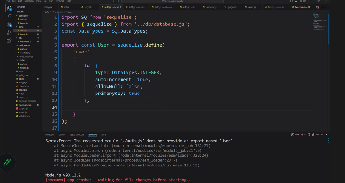Click the node terminal instance label

295,135
